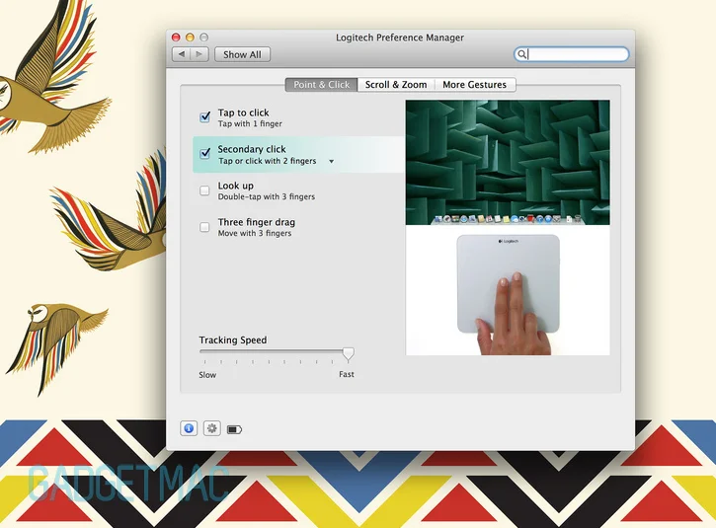Click the "Logitech Preference Manager" window title

point(400,38)
